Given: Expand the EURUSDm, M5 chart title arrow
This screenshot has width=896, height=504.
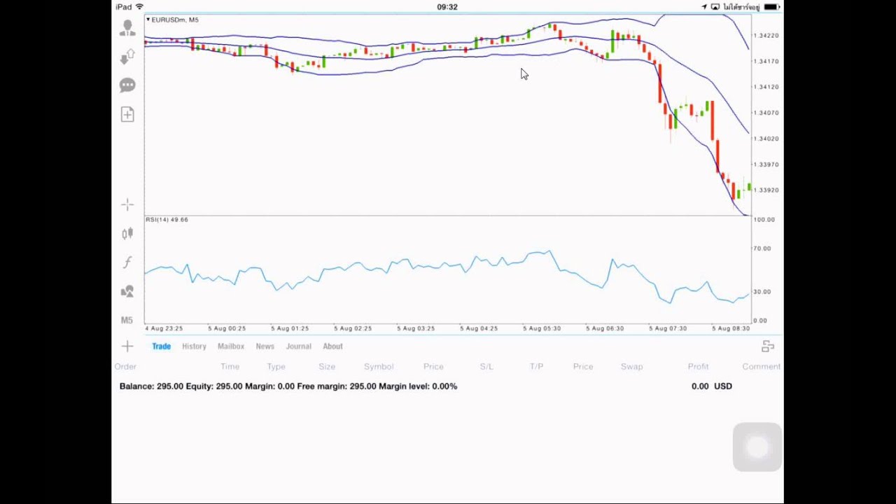Looking at the screenshot, I should click(148, 20).
